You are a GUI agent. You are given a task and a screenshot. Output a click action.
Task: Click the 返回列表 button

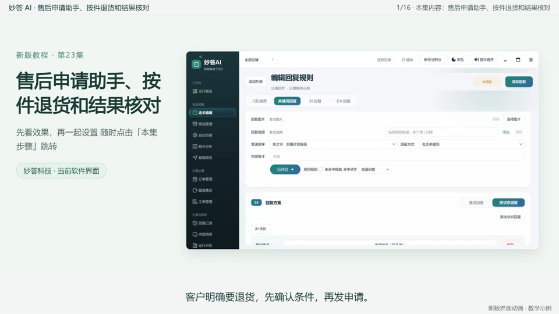[256, 82]
